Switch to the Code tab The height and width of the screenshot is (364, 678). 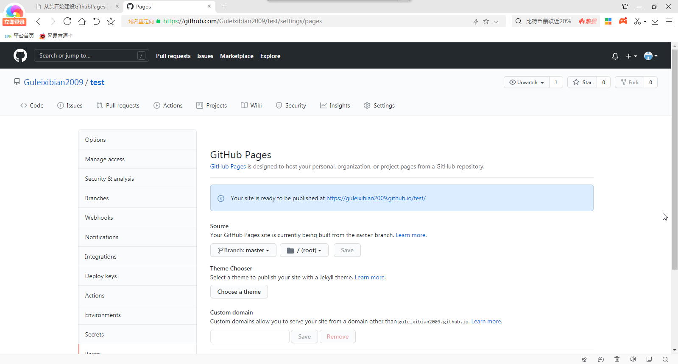pyautogui.click(x=32, y=105)
